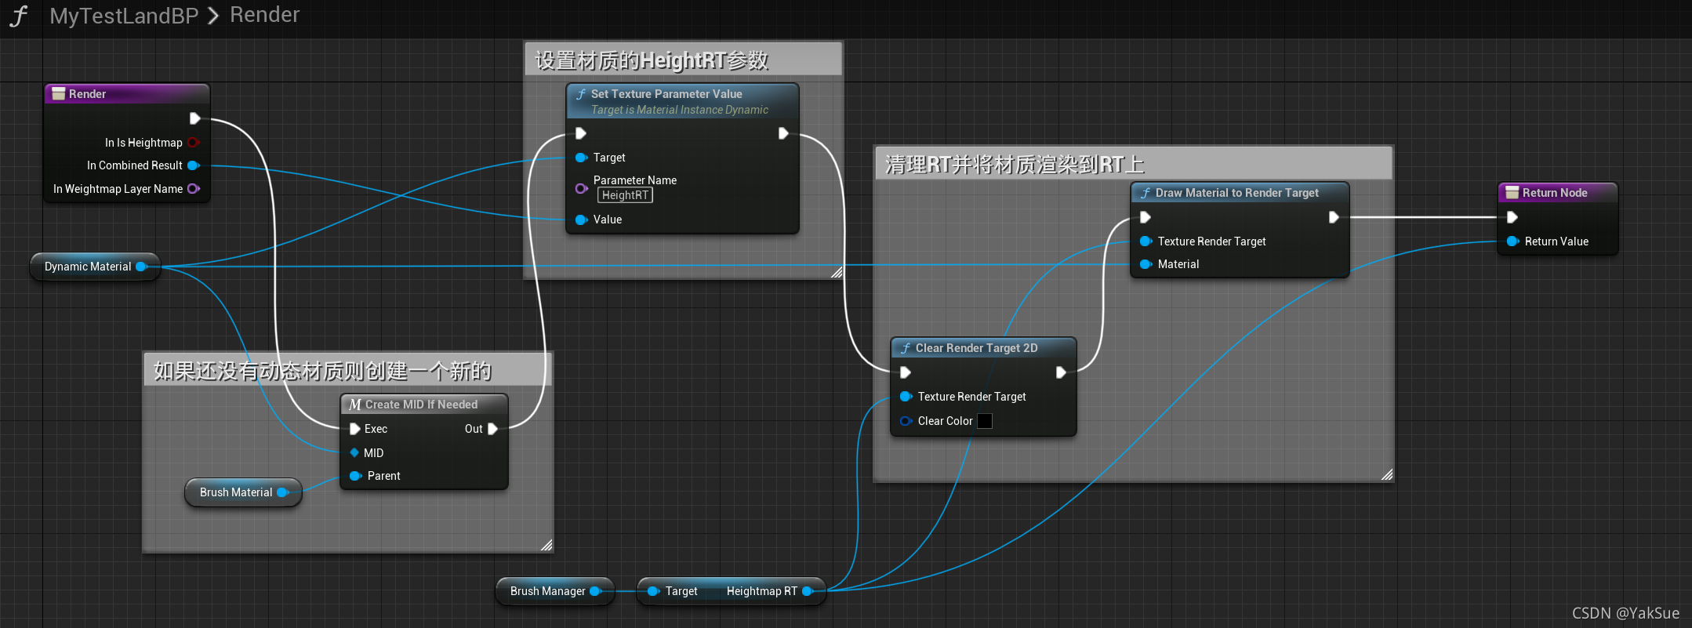Image resolution: width=1692 pixels, height=628 pixels.
Task: Select the Brush Manager variable node
Action: coord(554,591)
